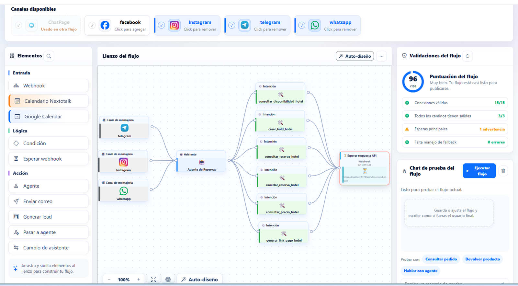Select the consultar_reserva_hotel intent node
The height and width of the screenshot is (286, 518).
tap(281, 149)
